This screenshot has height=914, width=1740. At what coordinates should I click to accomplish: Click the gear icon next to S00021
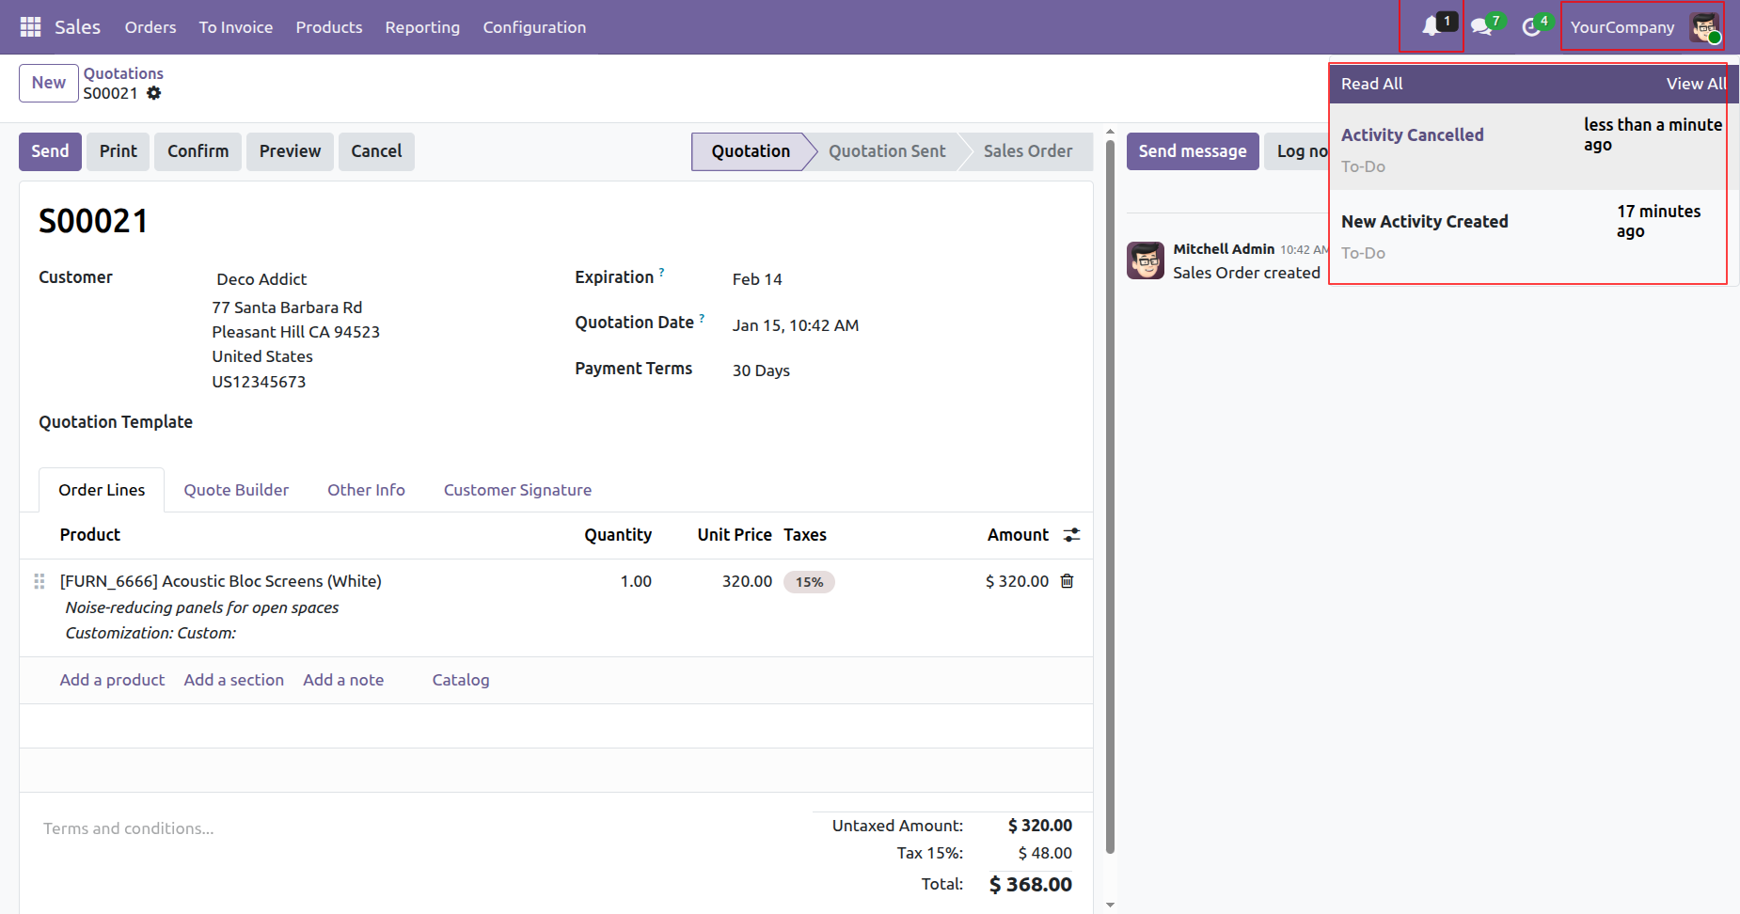pos(154,93)
